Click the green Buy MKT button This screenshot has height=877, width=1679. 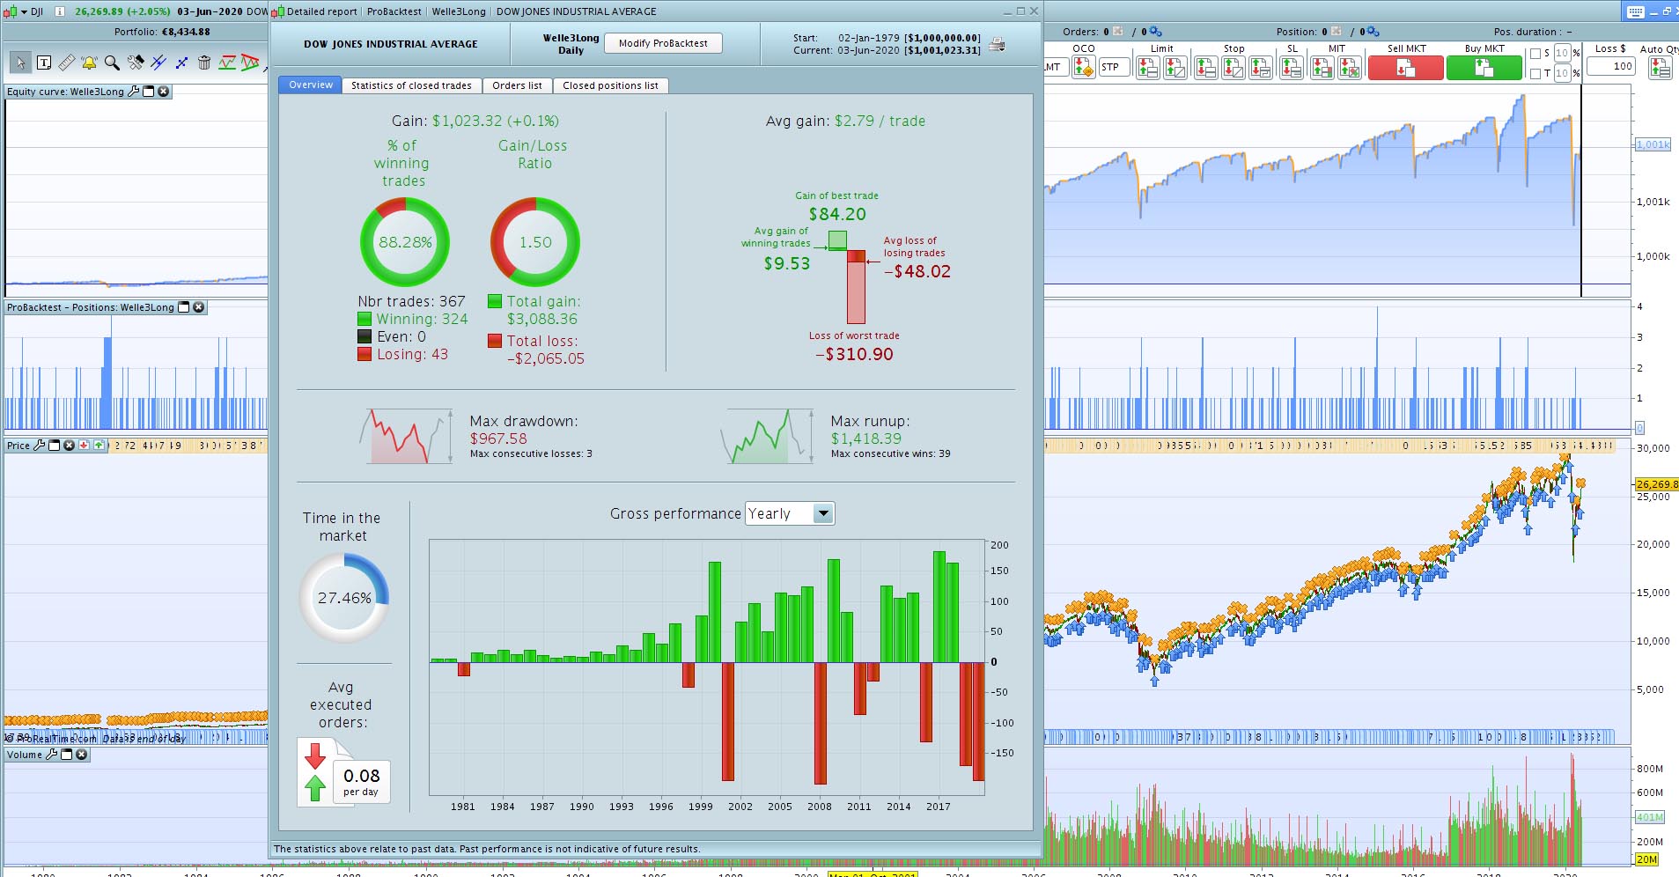coord(1484,68)
